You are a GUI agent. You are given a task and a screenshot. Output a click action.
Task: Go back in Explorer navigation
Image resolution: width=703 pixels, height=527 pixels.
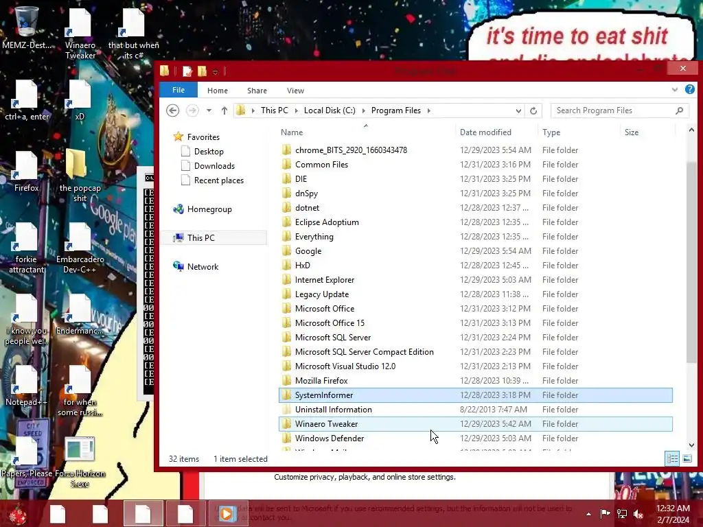tap(172, 110)
